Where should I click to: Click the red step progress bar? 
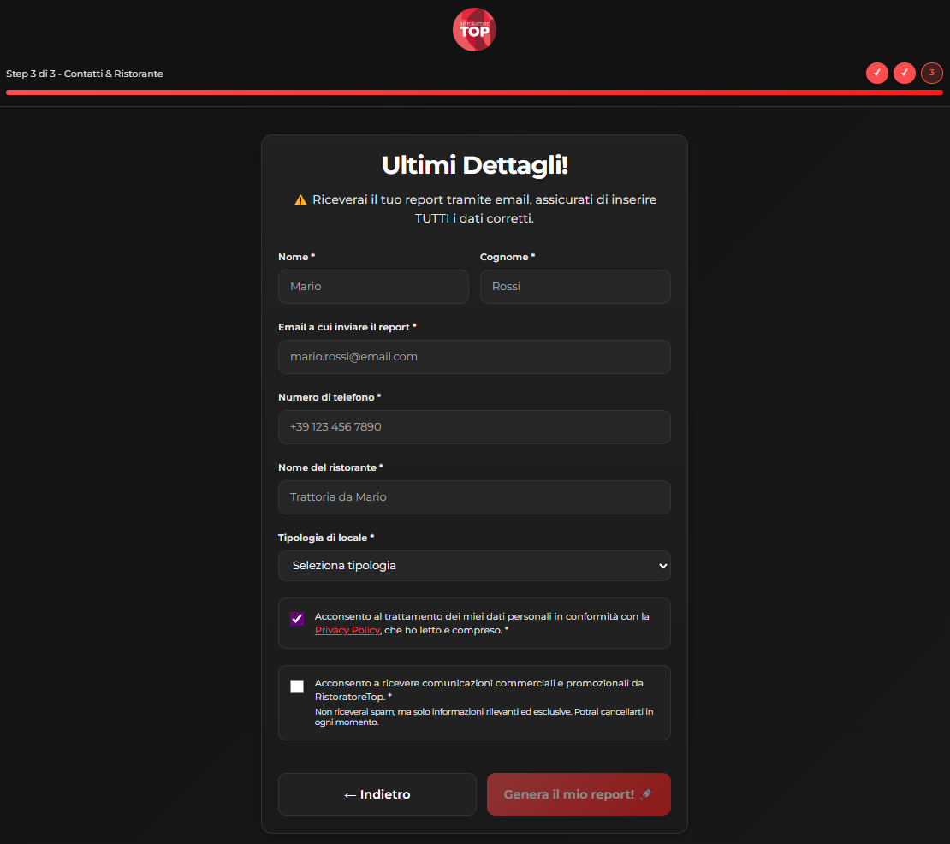474,92
